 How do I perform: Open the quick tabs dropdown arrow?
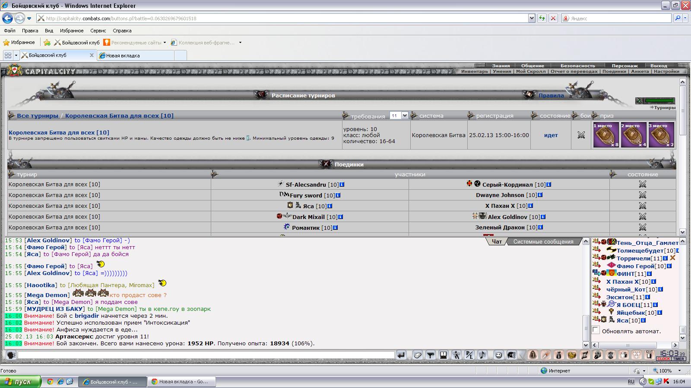(x=16, y=55)
